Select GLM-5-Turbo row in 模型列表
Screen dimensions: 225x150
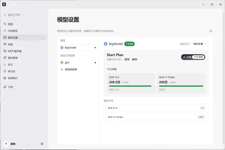click(x=156, y=117)
